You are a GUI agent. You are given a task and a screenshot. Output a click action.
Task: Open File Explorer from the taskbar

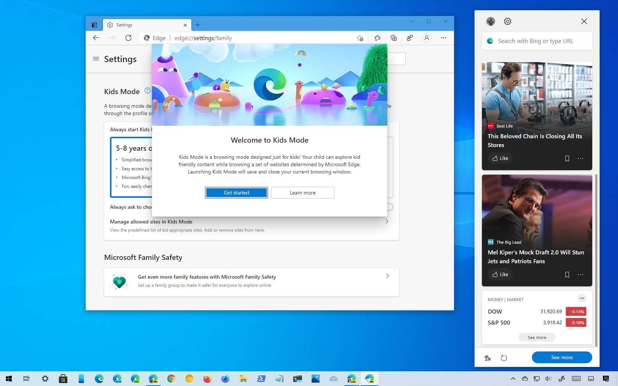tap(243, 379)
